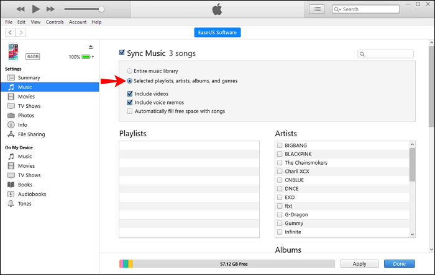Viewport: 435px width, 275px height.
Task: Eject the device with the eject icon
Action: point(91,47)
